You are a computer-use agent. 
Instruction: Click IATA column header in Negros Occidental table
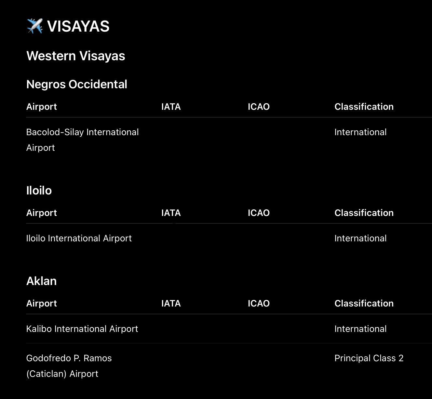coord(171,107)
